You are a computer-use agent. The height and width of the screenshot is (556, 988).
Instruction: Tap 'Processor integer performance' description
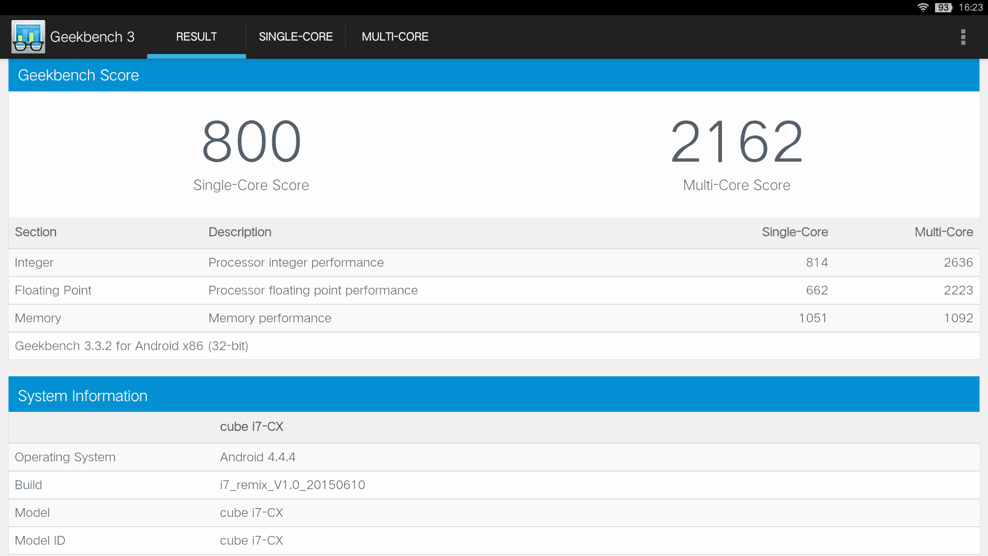(x=296, y=263)
